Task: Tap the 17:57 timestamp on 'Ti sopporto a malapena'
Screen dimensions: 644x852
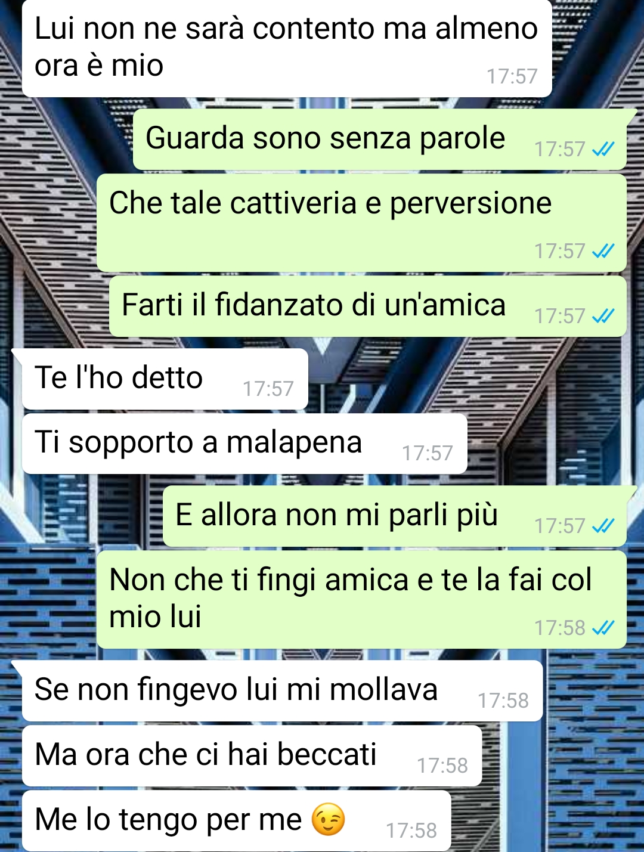Action: point(428,453)
